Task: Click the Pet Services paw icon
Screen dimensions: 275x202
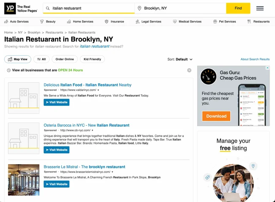Action: click(216, 22)
